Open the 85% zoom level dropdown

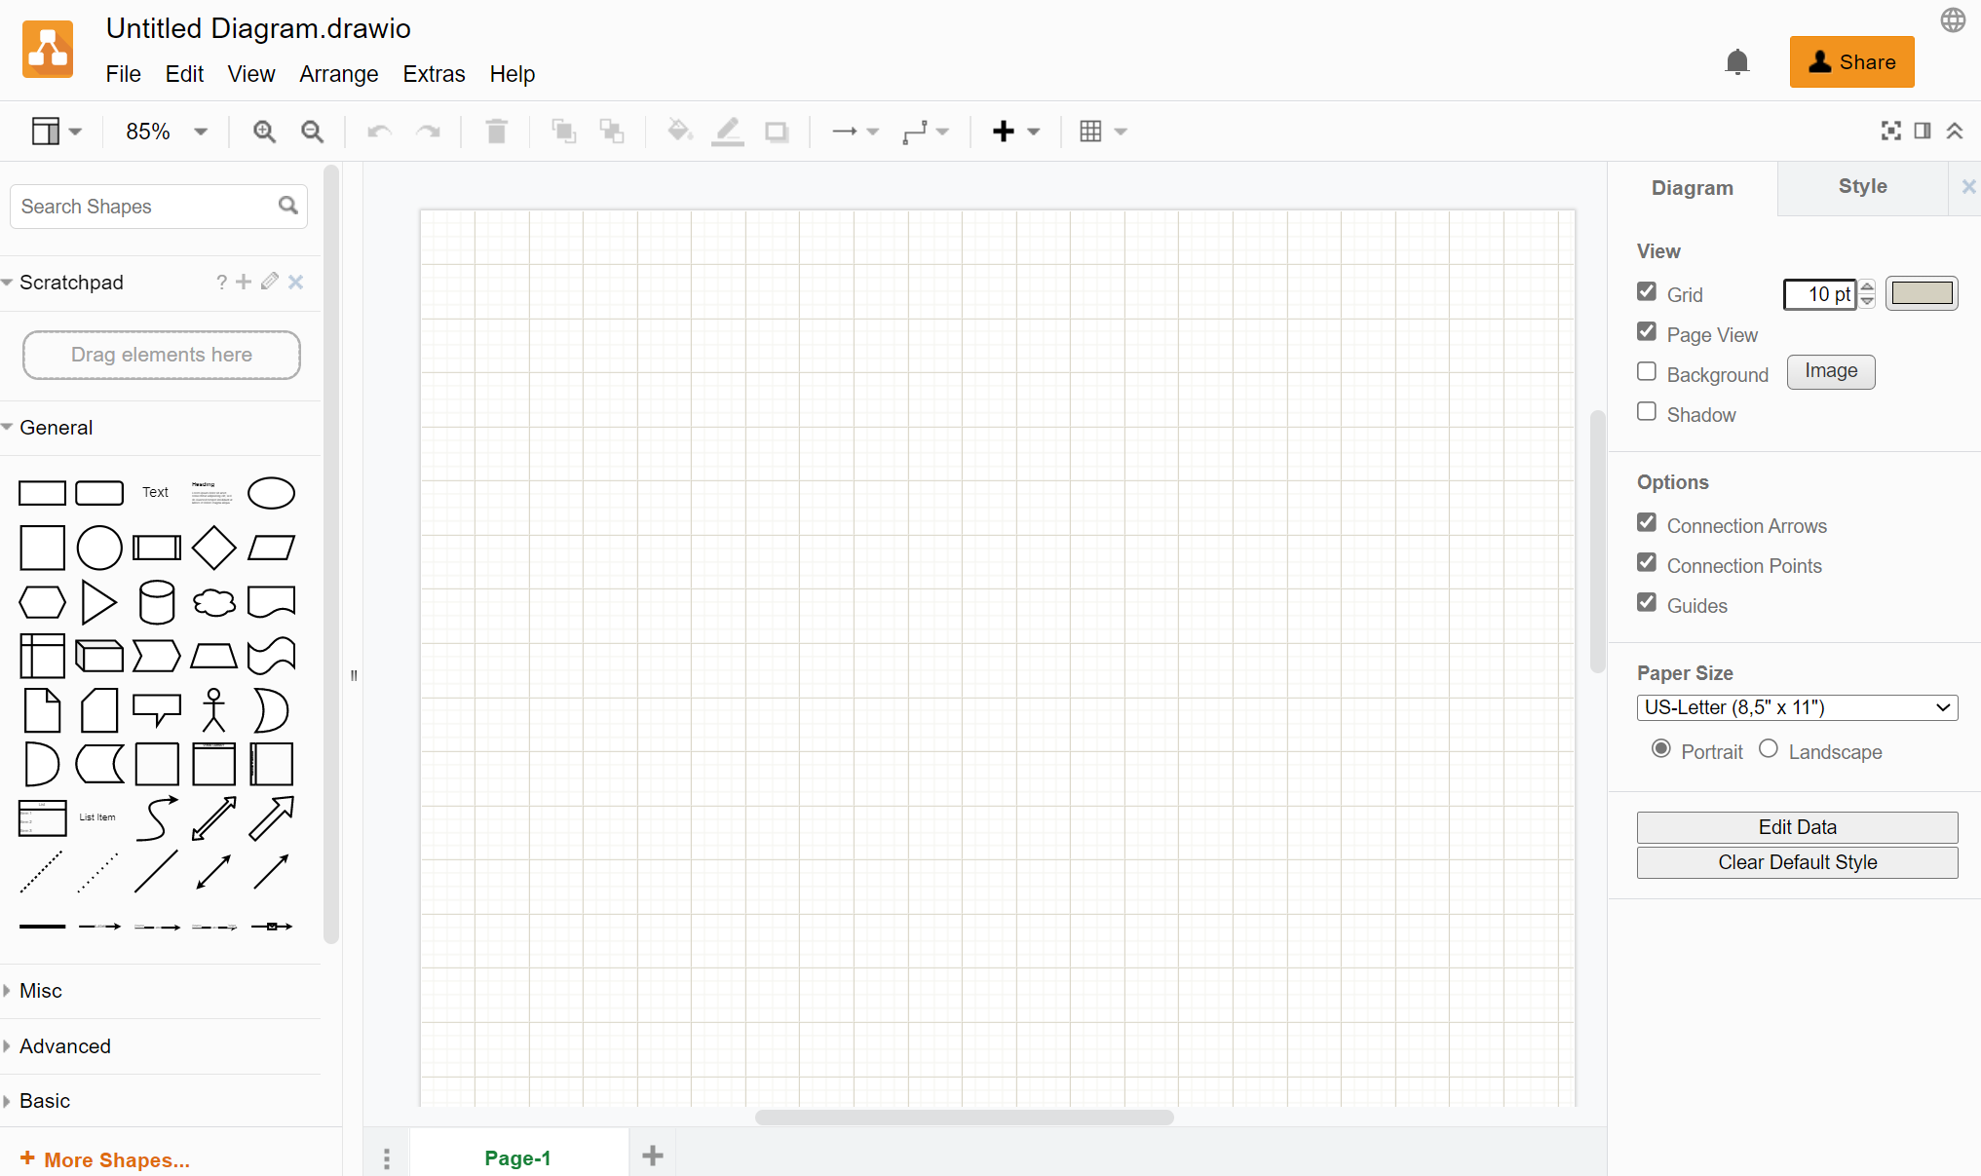coord(166,132)
